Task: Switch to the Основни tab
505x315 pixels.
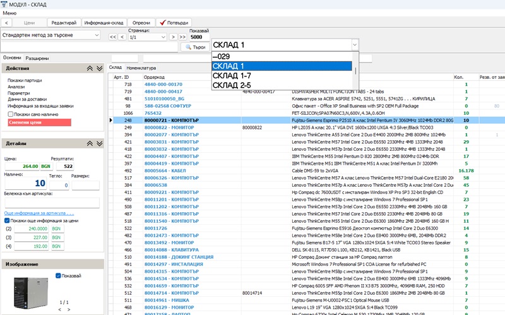Action: 12,57
